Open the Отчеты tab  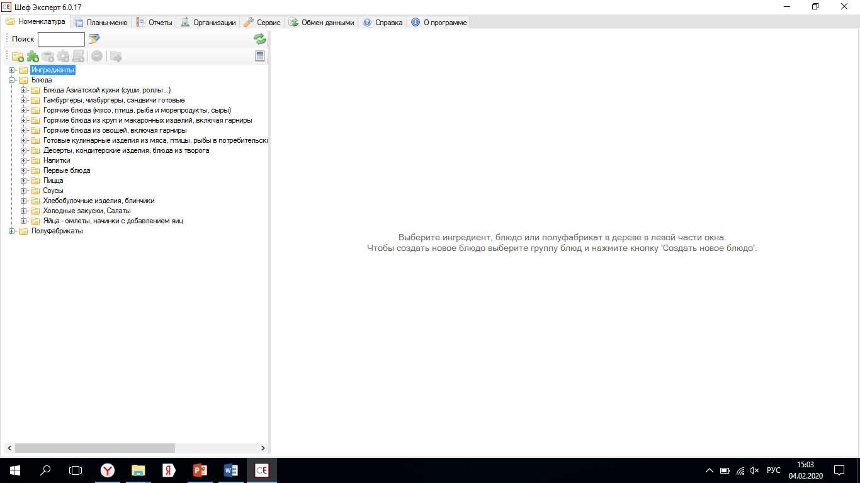pyautogui.click(x=154, y=22)
